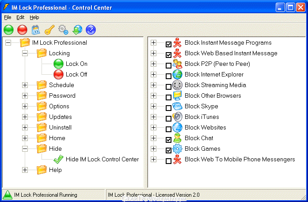Expand the Block Games node
Screen dimensions: 308x202
(x=153, y=149)
